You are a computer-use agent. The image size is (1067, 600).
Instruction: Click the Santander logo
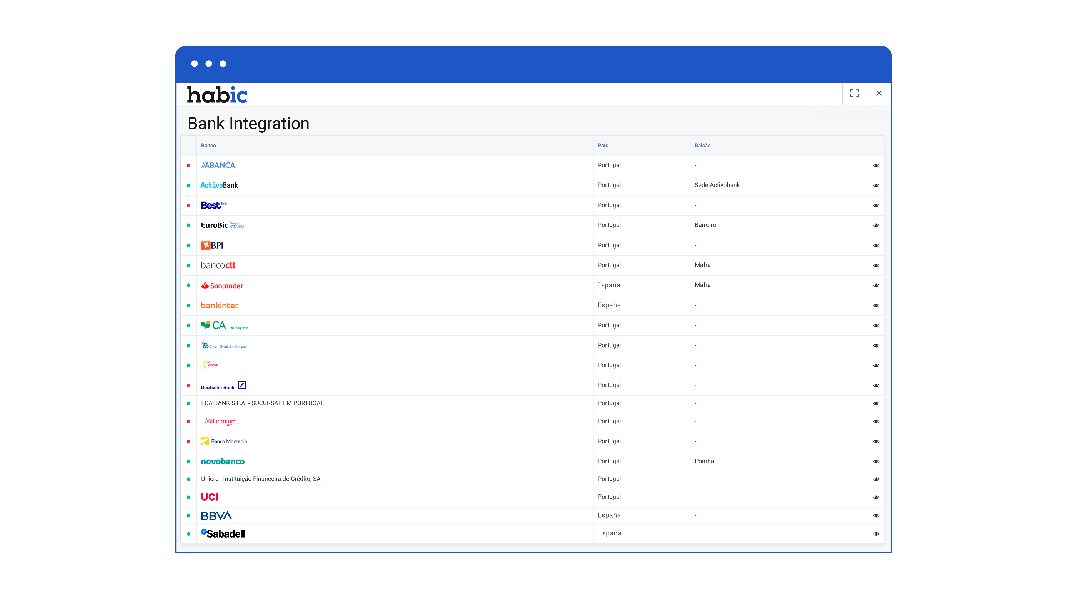pos(222,285)
